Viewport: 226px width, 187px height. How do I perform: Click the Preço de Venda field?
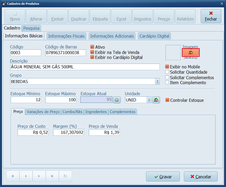(x=104, y=133)
